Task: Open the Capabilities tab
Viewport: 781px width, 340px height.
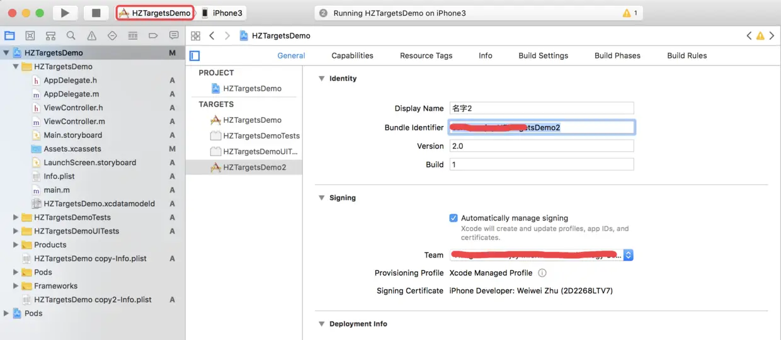Action: tap(352, 55)
